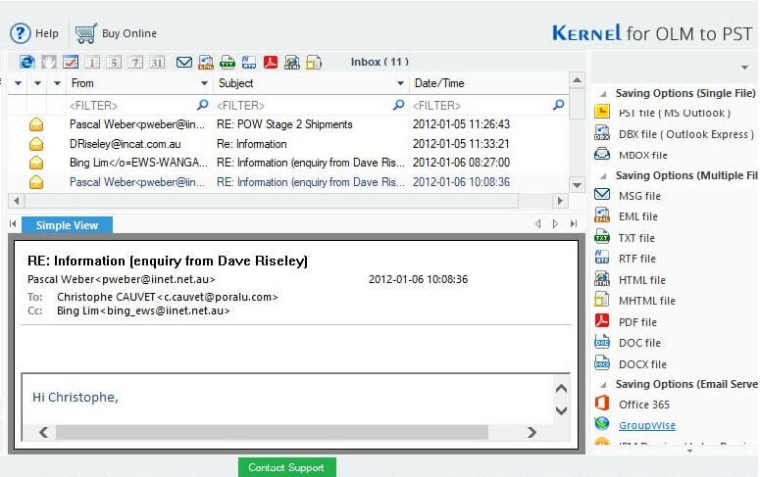
Task: Collapse Saving Options (Multiple Files) section
Action: pyautogui.click(x=602, y=175)
